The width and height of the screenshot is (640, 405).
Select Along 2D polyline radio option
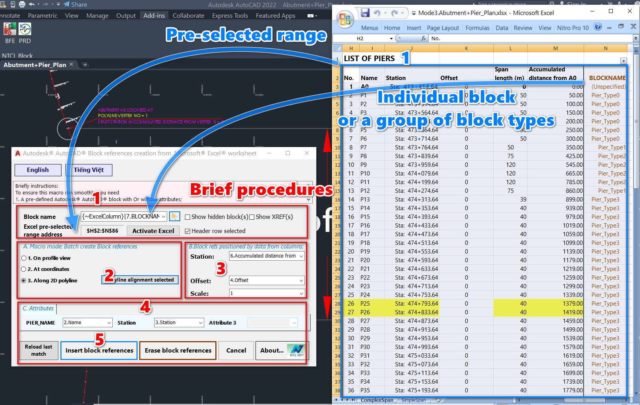(x=24, y=281)
